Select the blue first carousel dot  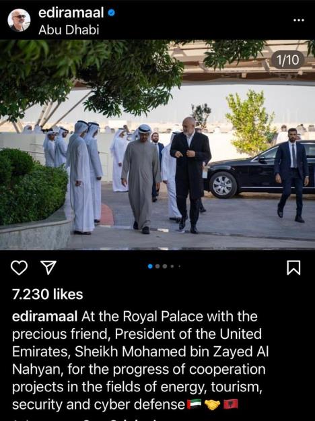click(150, 266)
